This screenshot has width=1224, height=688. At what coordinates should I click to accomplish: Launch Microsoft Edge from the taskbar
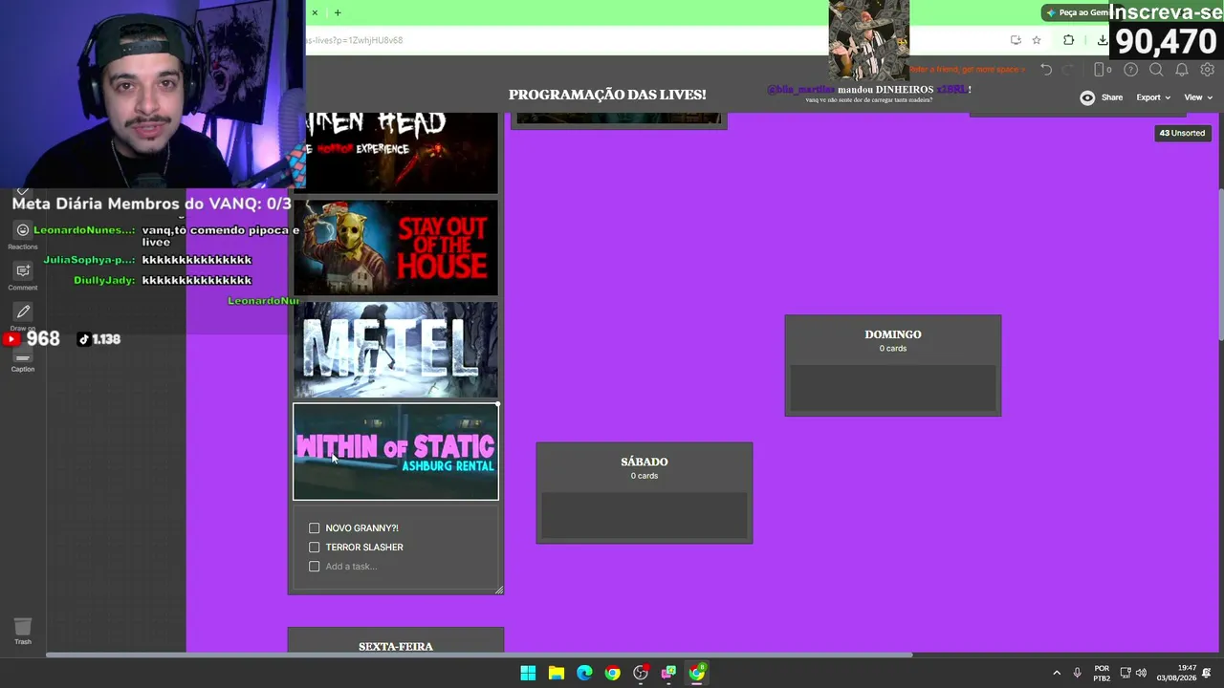[584, 673]
